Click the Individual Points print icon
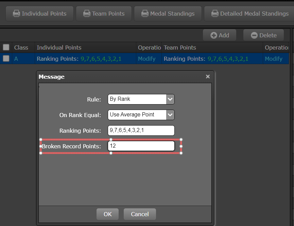The width and height of the screenshot is (294, 226). (16, 14)
